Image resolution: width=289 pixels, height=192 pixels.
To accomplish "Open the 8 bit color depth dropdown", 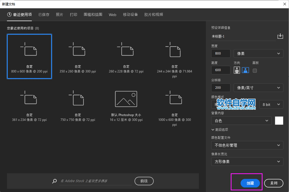I will coord(271,104).
